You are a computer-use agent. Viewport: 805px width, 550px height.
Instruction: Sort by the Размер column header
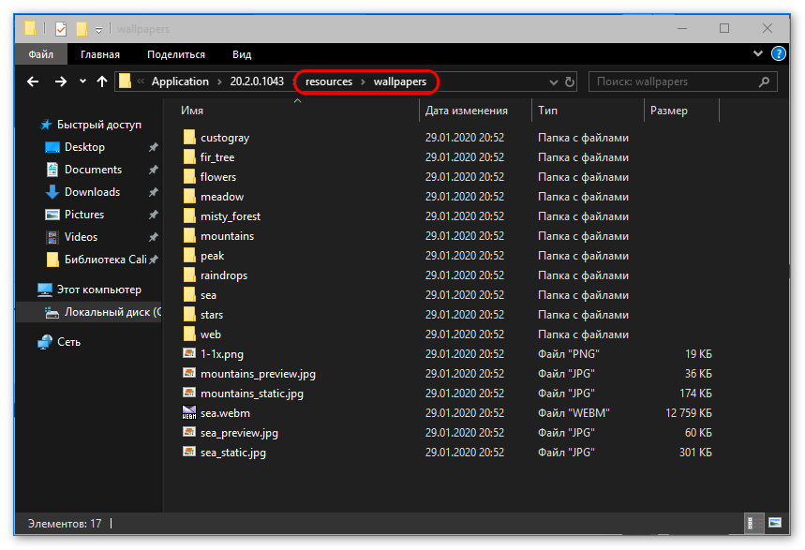click(668, 111)
